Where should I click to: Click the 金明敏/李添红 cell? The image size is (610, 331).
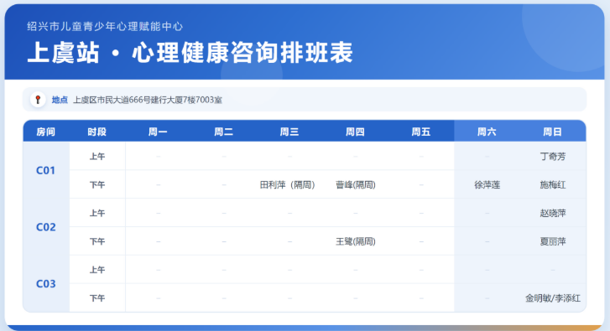pyautogui.click(x=553, y=298)
